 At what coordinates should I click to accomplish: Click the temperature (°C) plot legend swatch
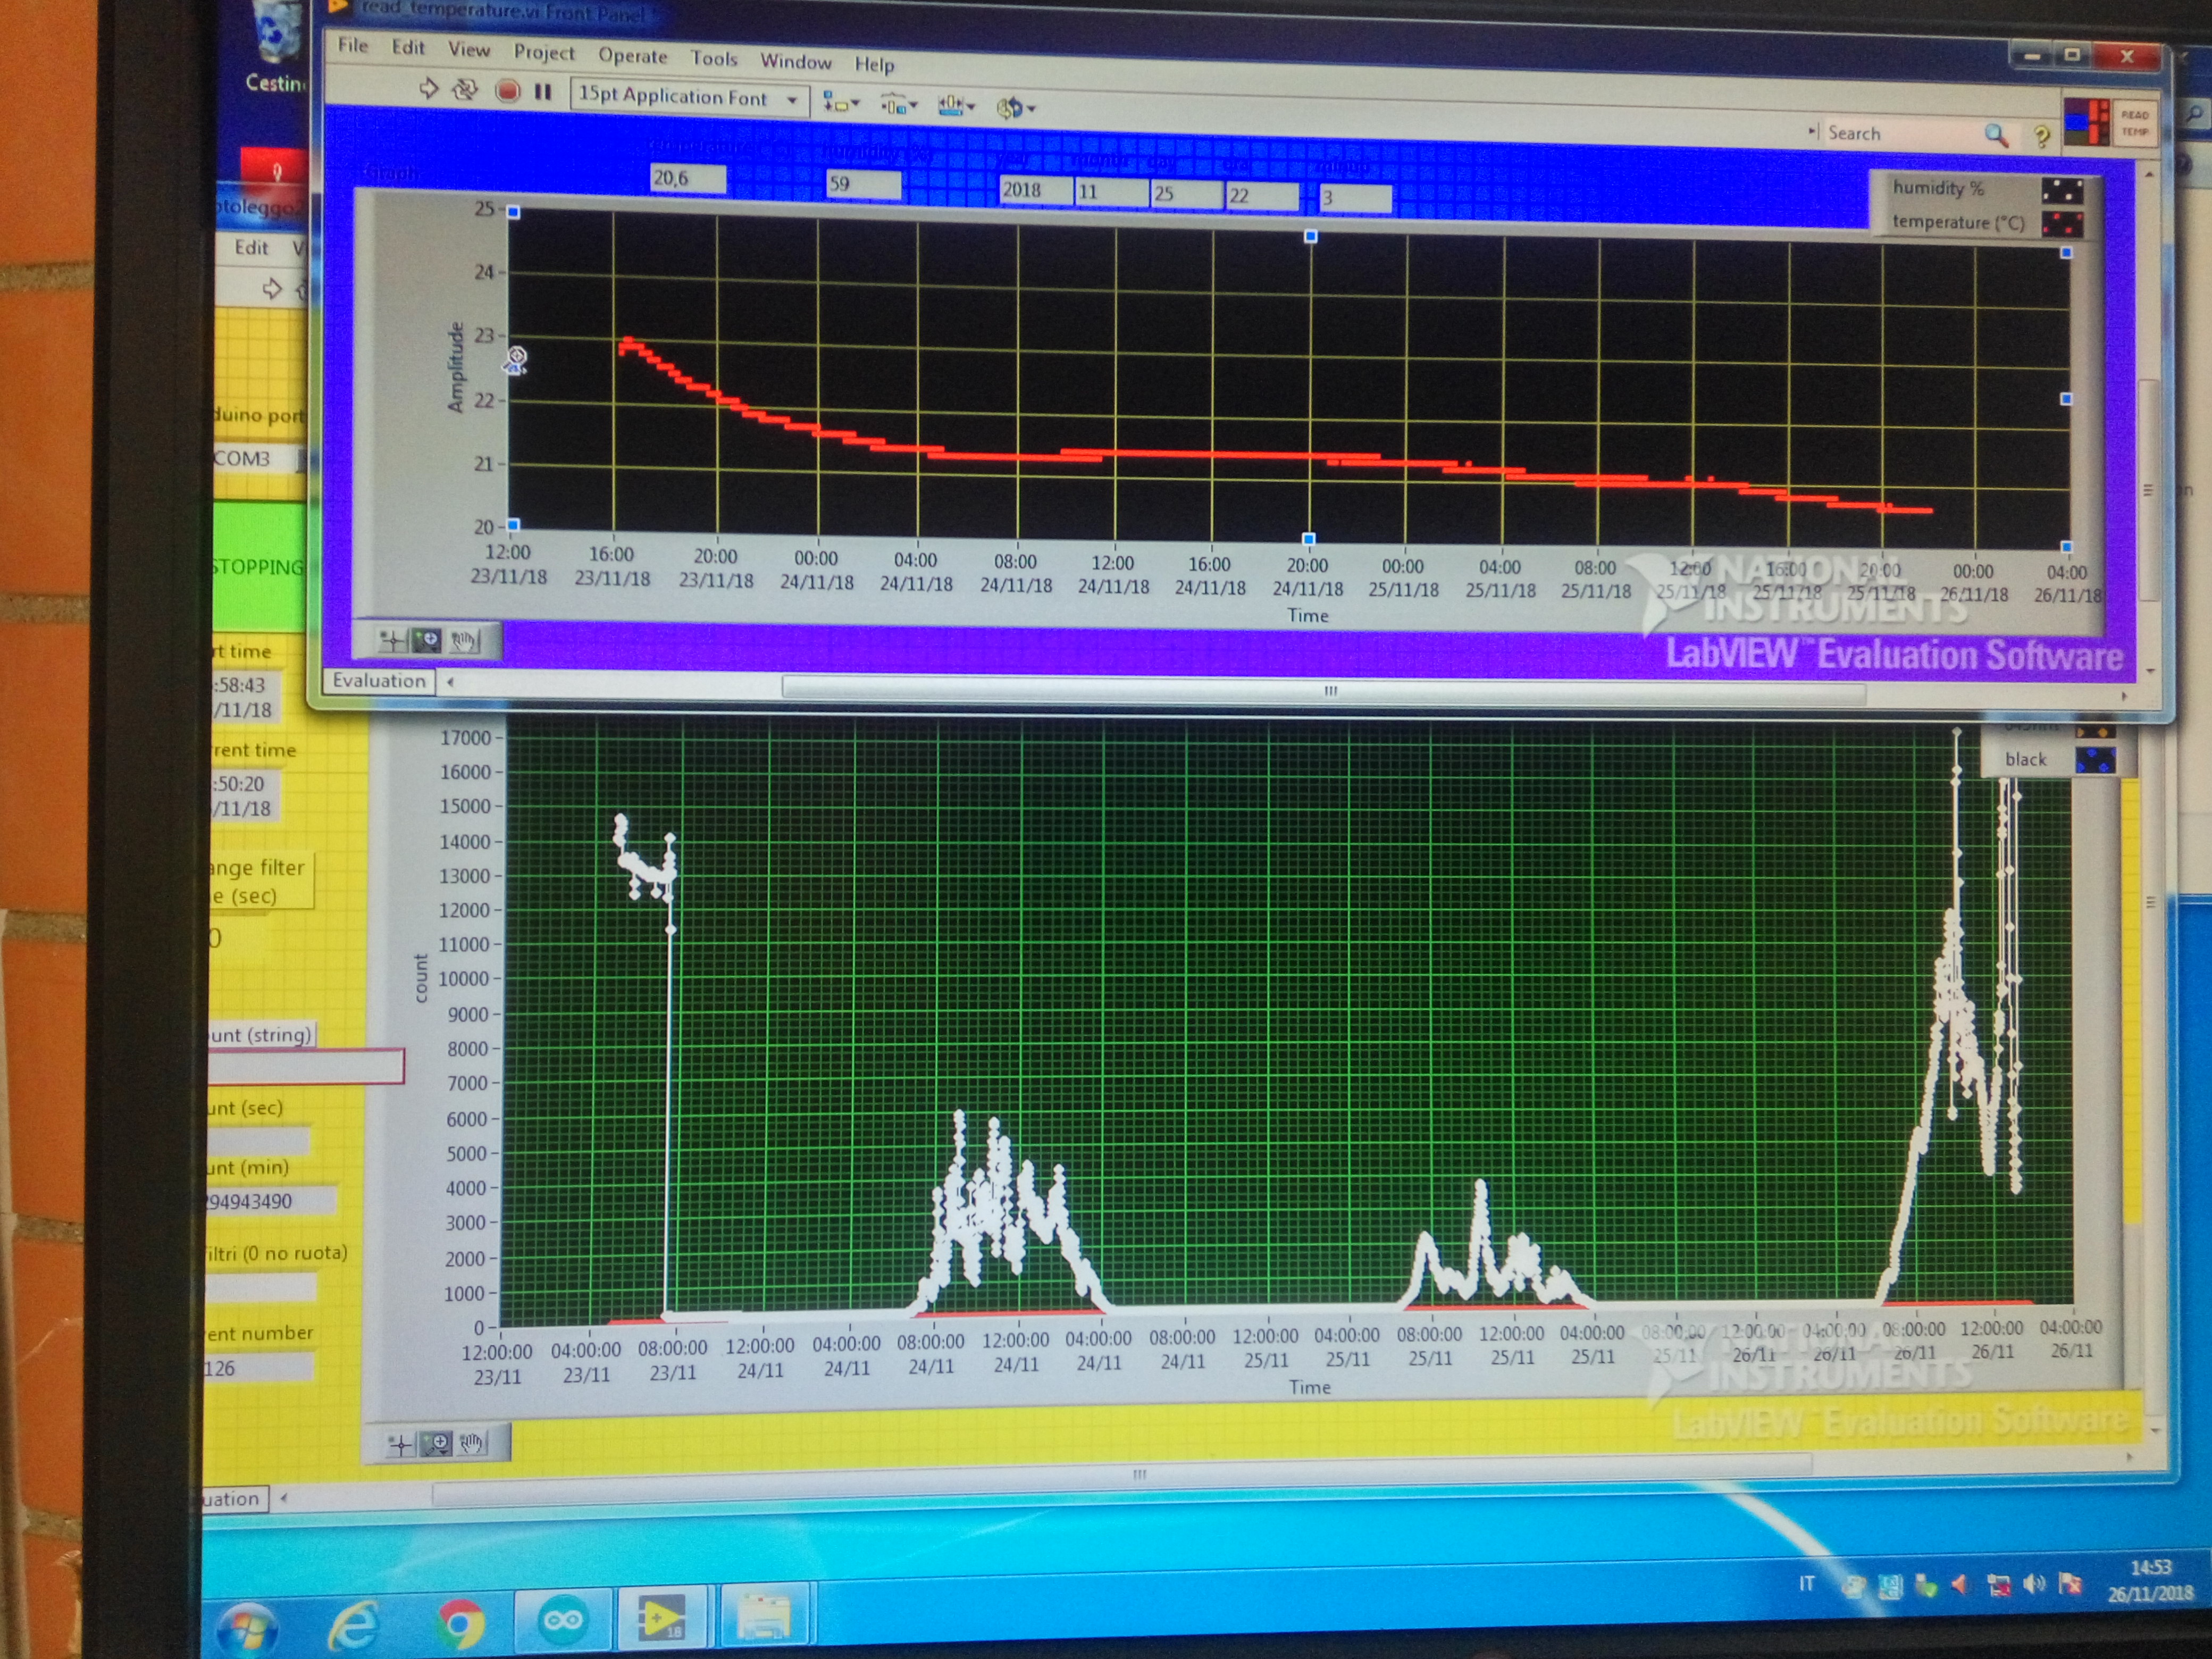[2062, 223]
